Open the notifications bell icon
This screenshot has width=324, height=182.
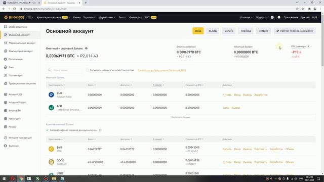click(x=279, y=17)
